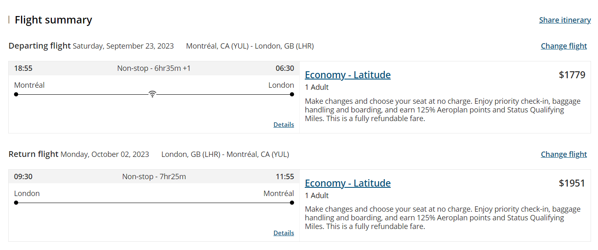The width and height of the screenshot is (598, 250).
Task: Click the Montréal origin dot on departing route
Action: (x=16, y=94)
